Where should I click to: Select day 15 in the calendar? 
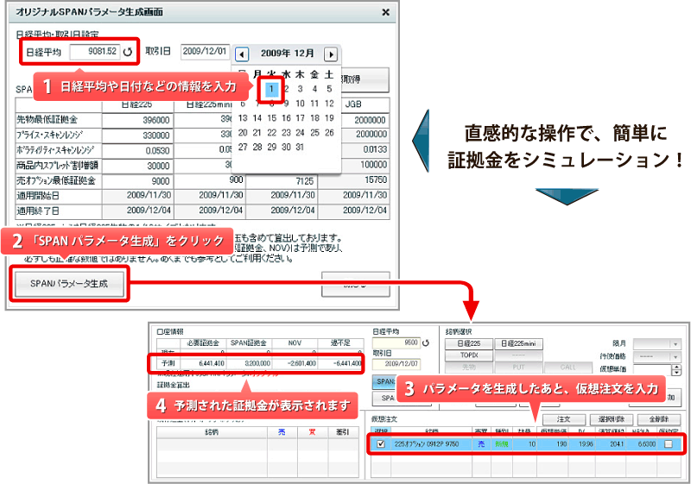(x=271, y=118)
